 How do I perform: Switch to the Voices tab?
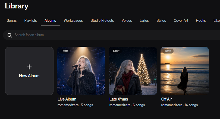point(127,20)
